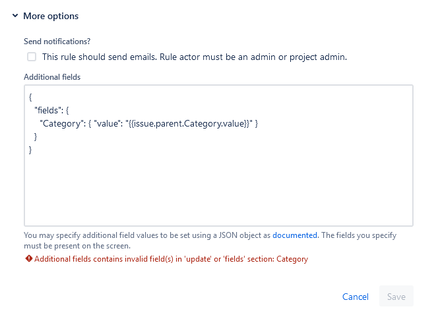Open the documented link
The height and width of the screenshot is (319, 436).
coord(295,235)
